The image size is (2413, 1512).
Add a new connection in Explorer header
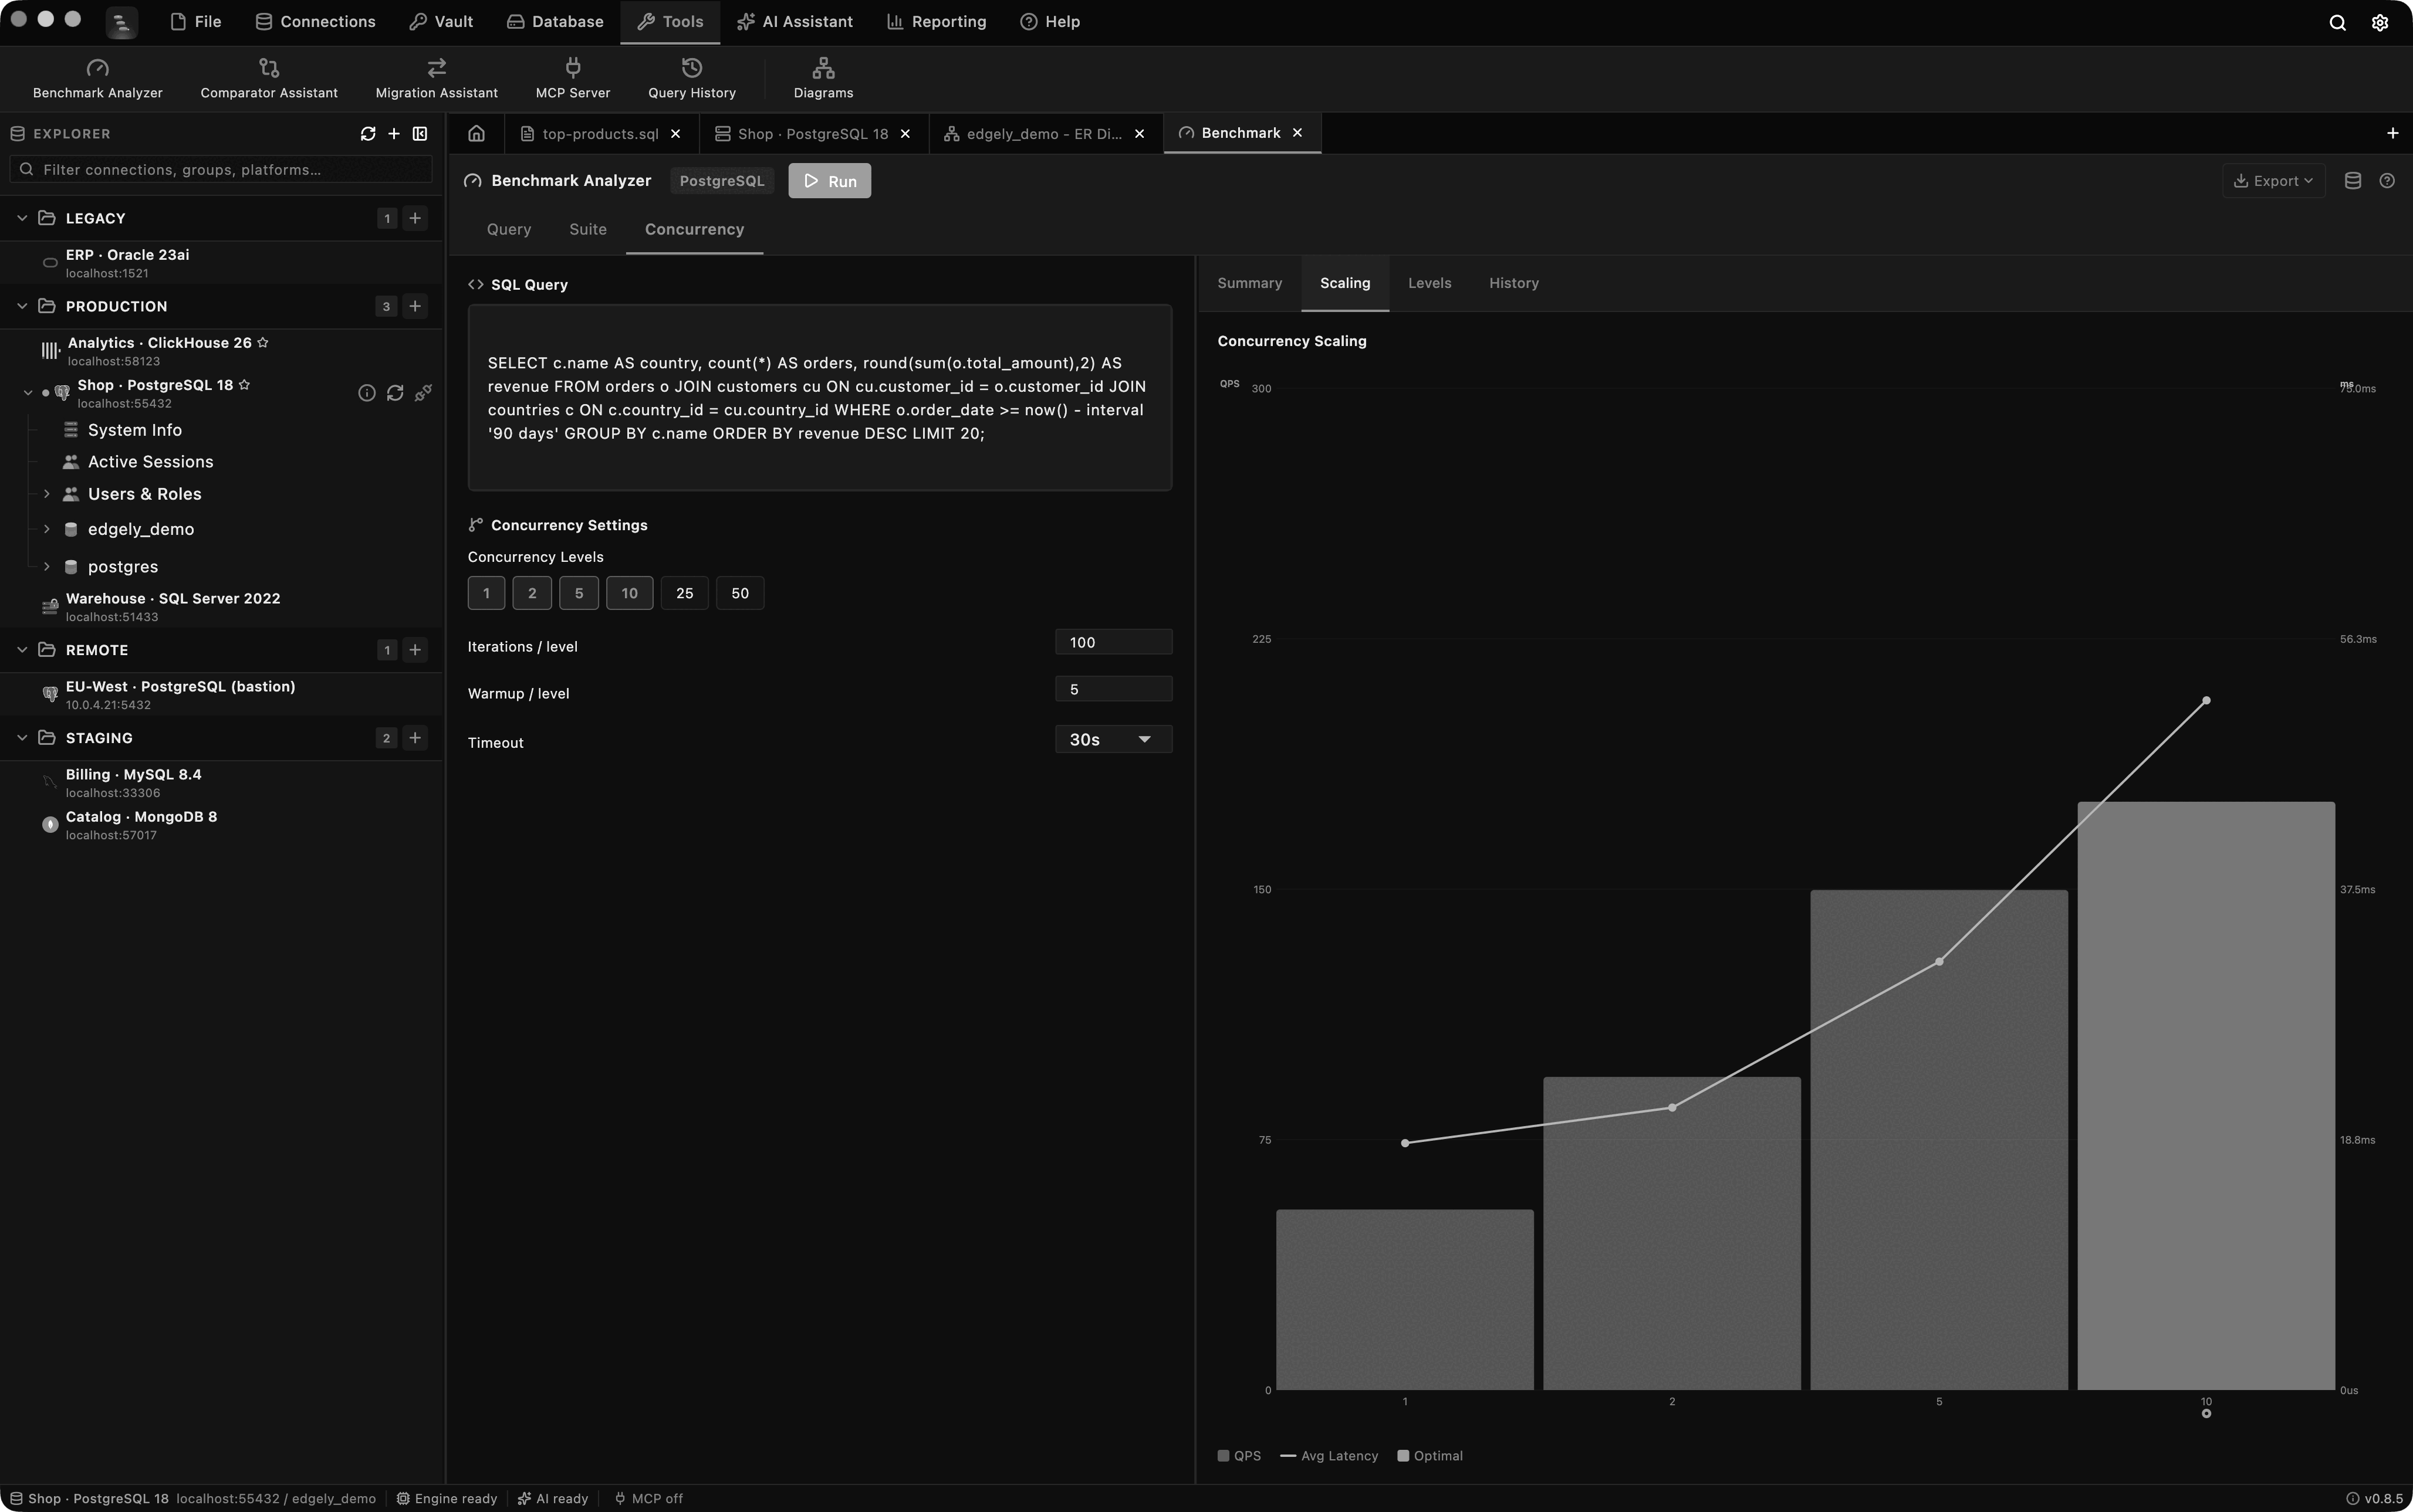pos(394,134)
